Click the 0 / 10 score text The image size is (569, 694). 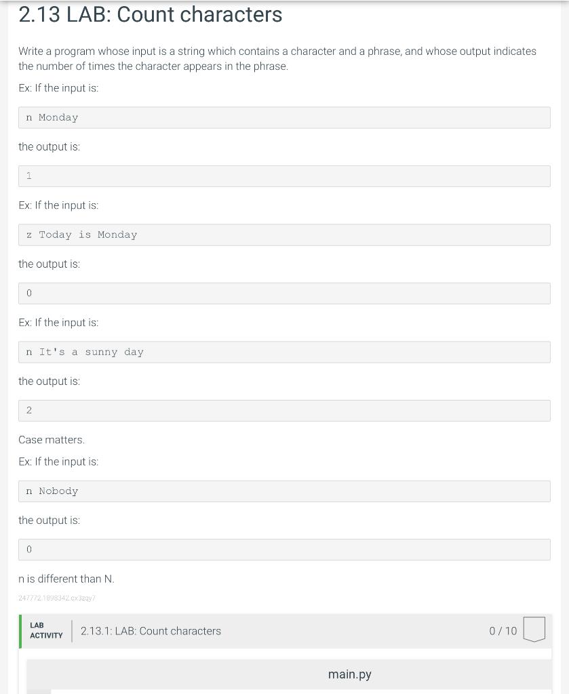[x=503, y=631]
